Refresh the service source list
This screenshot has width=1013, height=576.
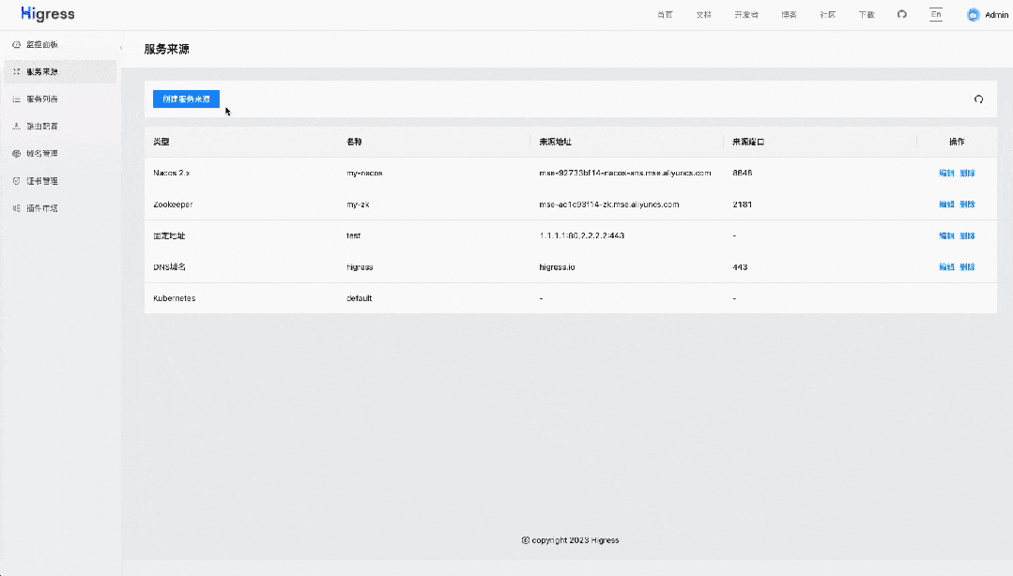[x=978, y=99]
